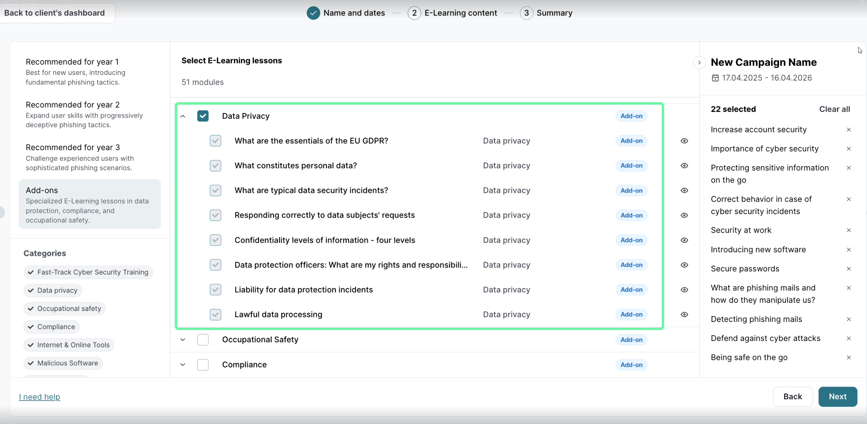Collapse the campaign summary side panel arrow

point(699,63)
